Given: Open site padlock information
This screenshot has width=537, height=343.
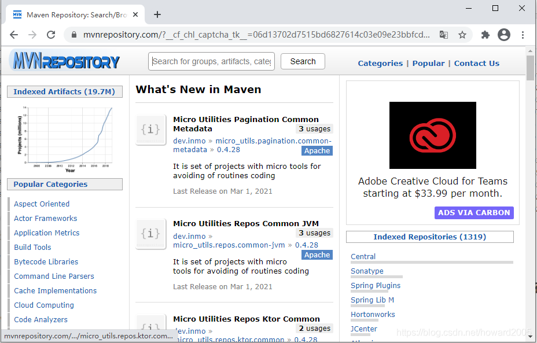Looking at the screenshot, I should pyautogui.click(x=73, y=35).
